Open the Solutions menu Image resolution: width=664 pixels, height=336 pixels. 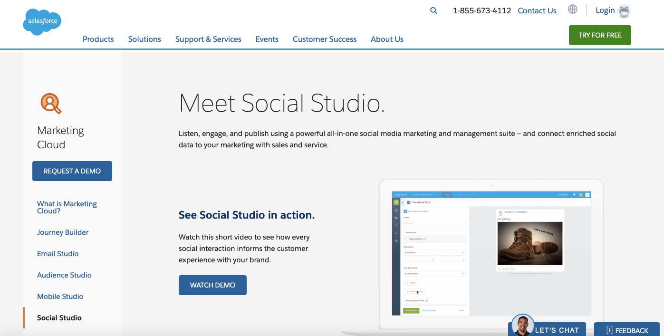(x=144, y=39)
